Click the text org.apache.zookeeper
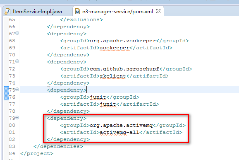The height and width of the screenshot is (160, 239). (123, 41)
